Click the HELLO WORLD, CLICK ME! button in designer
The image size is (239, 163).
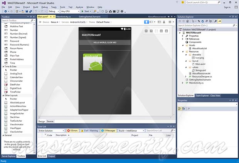[105, 43]
